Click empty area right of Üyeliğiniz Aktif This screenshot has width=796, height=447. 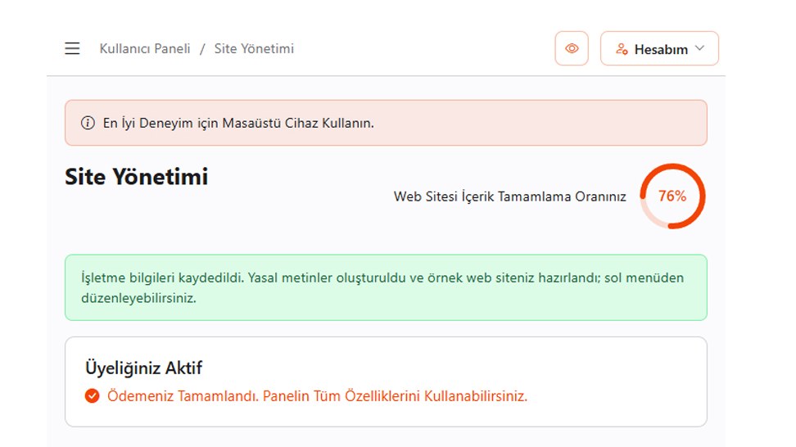[x=491, y=368]
